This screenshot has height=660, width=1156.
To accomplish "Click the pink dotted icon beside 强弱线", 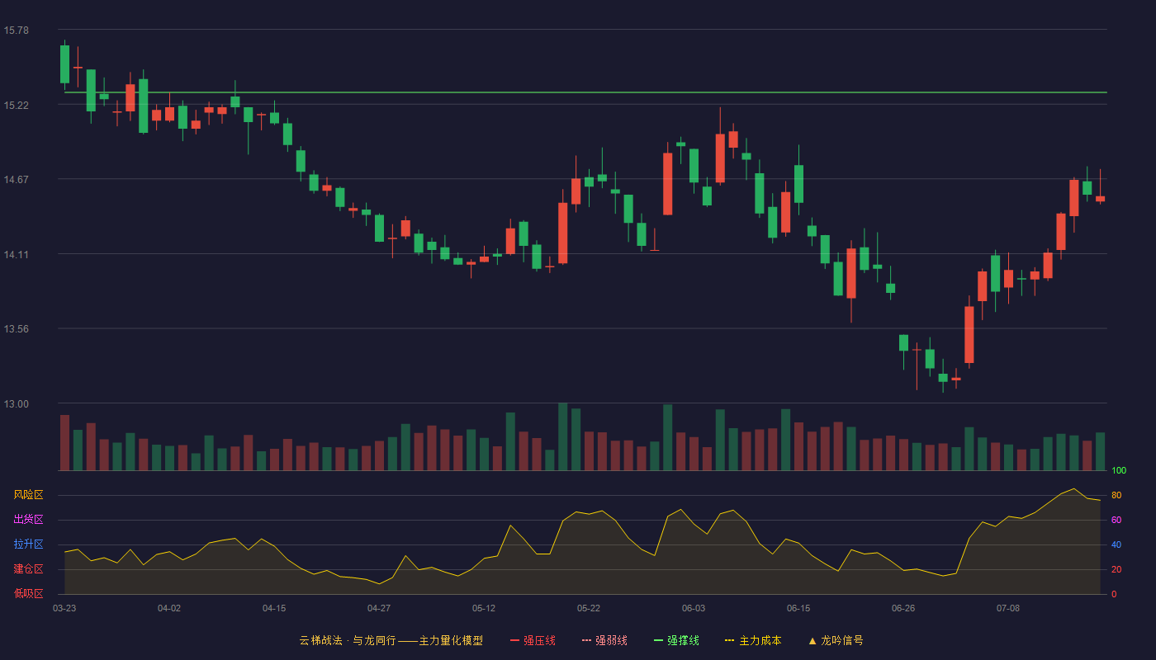I will click(x=587, y=640).
